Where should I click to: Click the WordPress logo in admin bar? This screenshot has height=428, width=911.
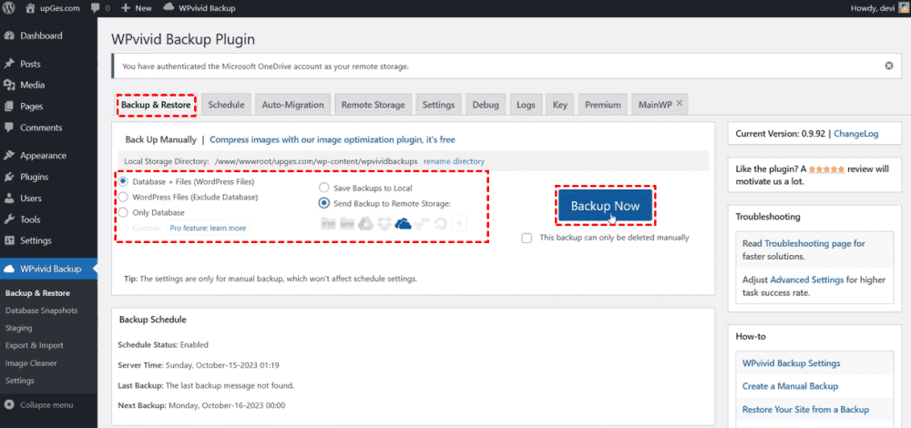point(10,8)
